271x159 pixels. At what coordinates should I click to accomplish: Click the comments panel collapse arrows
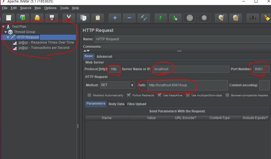(86, 51)
